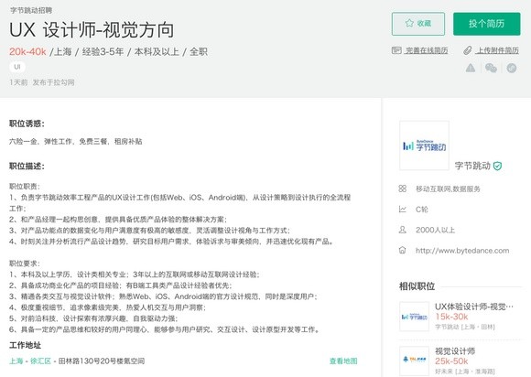Click the green verified shield icon
The width and height of the screenshot is (531, 377).
497,167
